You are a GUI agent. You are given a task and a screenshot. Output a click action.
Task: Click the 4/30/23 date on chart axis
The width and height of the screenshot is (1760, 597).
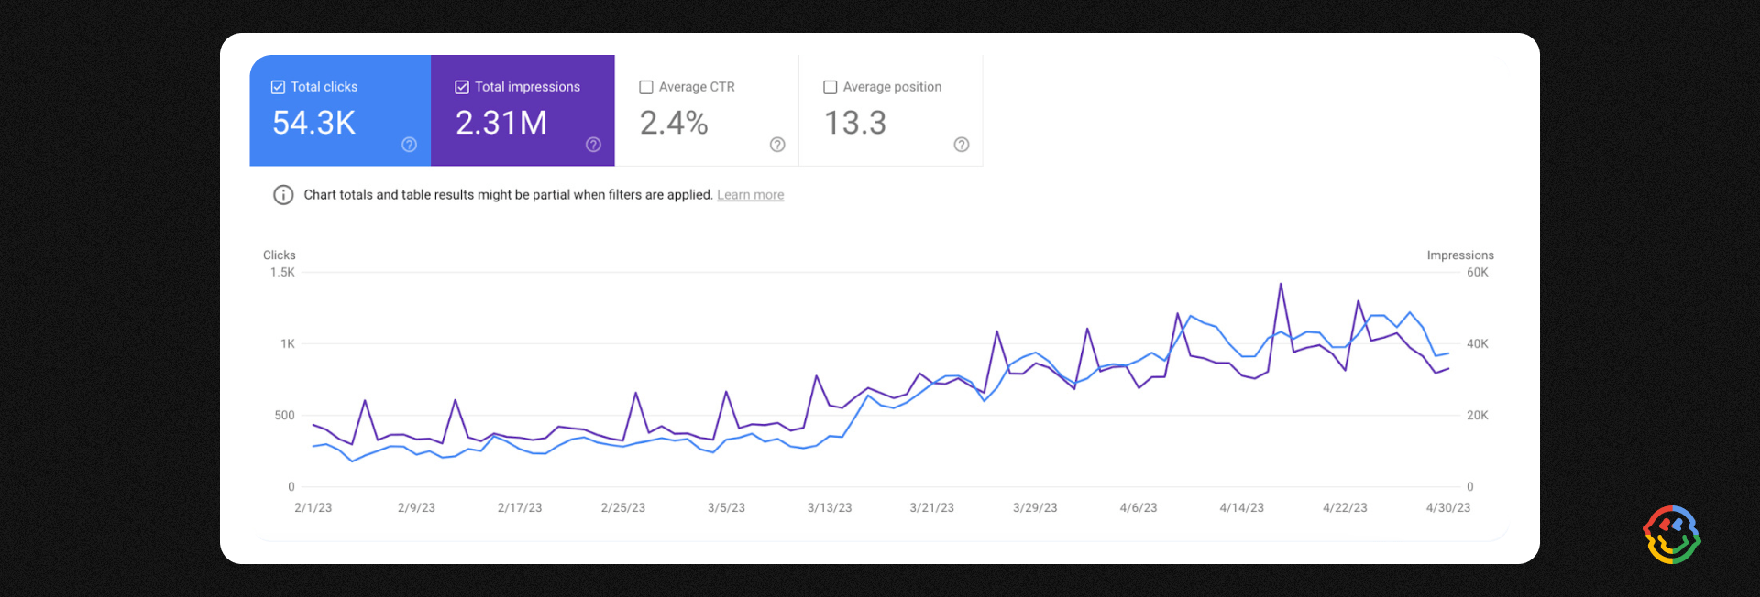(x=1447, y=507)
